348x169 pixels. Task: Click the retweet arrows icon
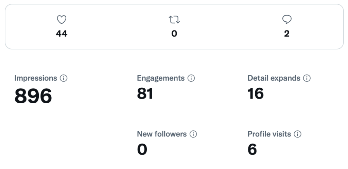pyautogui.click(x=174, y=19)
